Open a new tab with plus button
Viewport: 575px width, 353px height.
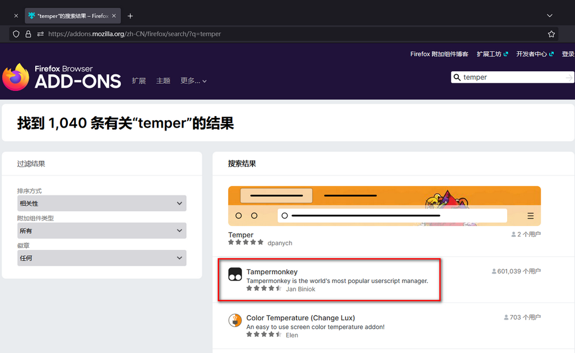coord(131,16)
